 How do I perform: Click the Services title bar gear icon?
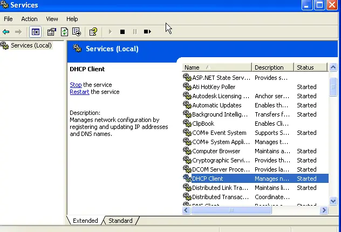pyautogui.click(x=4, y=4)
